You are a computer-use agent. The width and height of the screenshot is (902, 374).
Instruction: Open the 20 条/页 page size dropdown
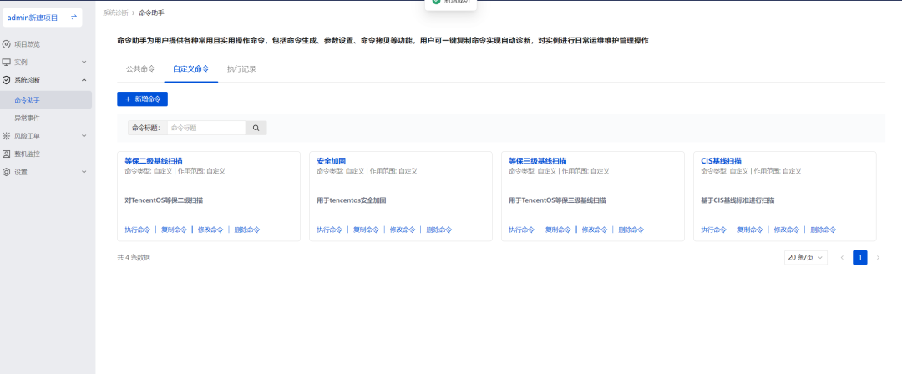(805, 257)
